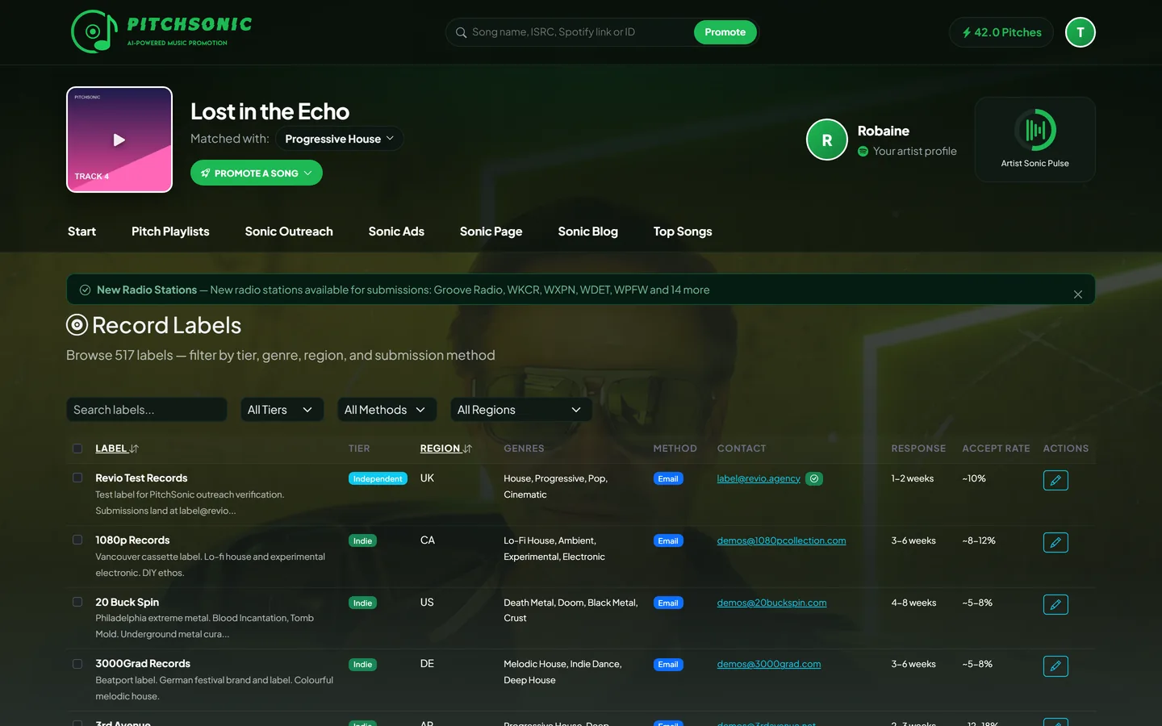Click edit pencil for 3000Grad Records
This screenshot has width=1162, height=726.
1055,666
